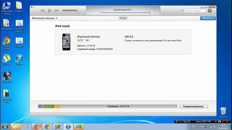The width and height of the screenshot is (232, 130).
Task: Open the iTunes window menu dropdown
Action: click(33, 7)
